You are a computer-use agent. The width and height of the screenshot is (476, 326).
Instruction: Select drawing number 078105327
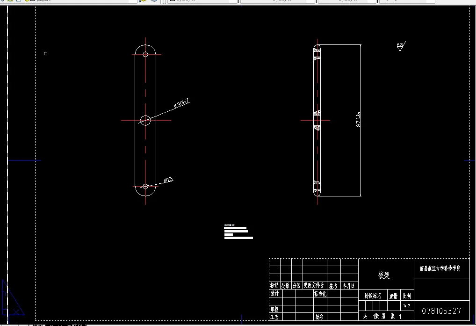[x=441, y=311]
